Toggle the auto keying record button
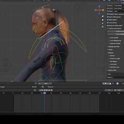124x124 pixels. pyautogui.click(x=35, y=90)
